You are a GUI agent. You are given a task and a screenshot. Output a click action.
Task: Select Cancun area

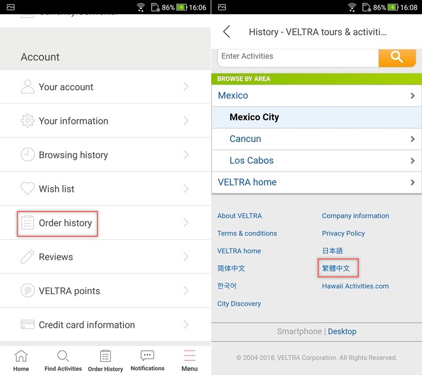click(x=317, y=139)
